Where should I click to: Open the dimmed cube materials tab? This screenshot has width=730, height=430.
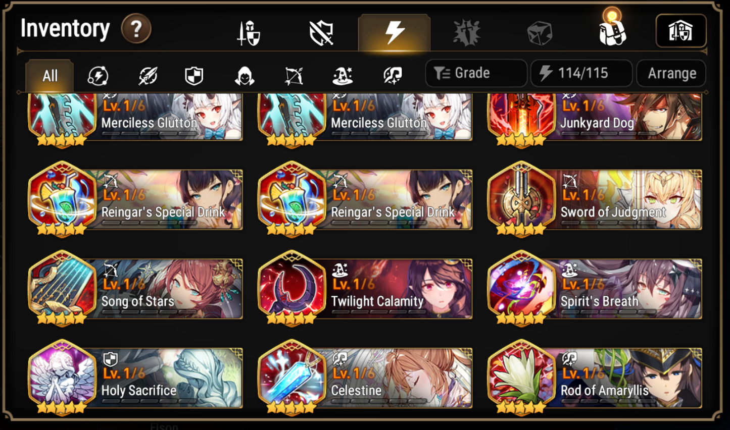pos(539,34)
